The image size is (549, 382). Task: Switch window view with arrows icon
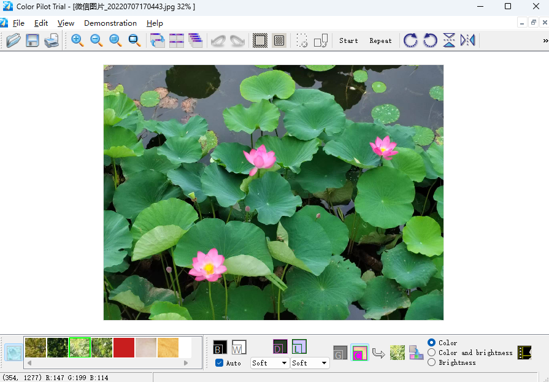point(158,40)
